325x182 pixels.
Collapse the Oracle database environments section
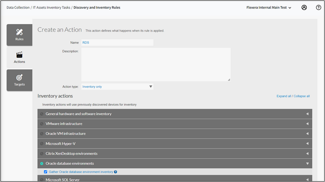pos(175,163)
